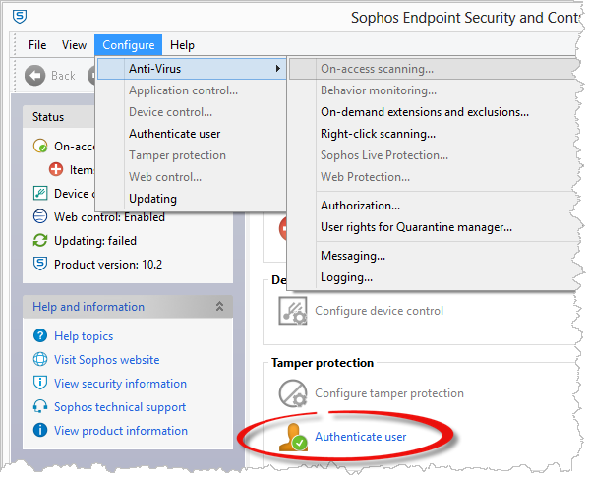
Task: Collapse the Help and information panel
Action: (x=219, y=307)
